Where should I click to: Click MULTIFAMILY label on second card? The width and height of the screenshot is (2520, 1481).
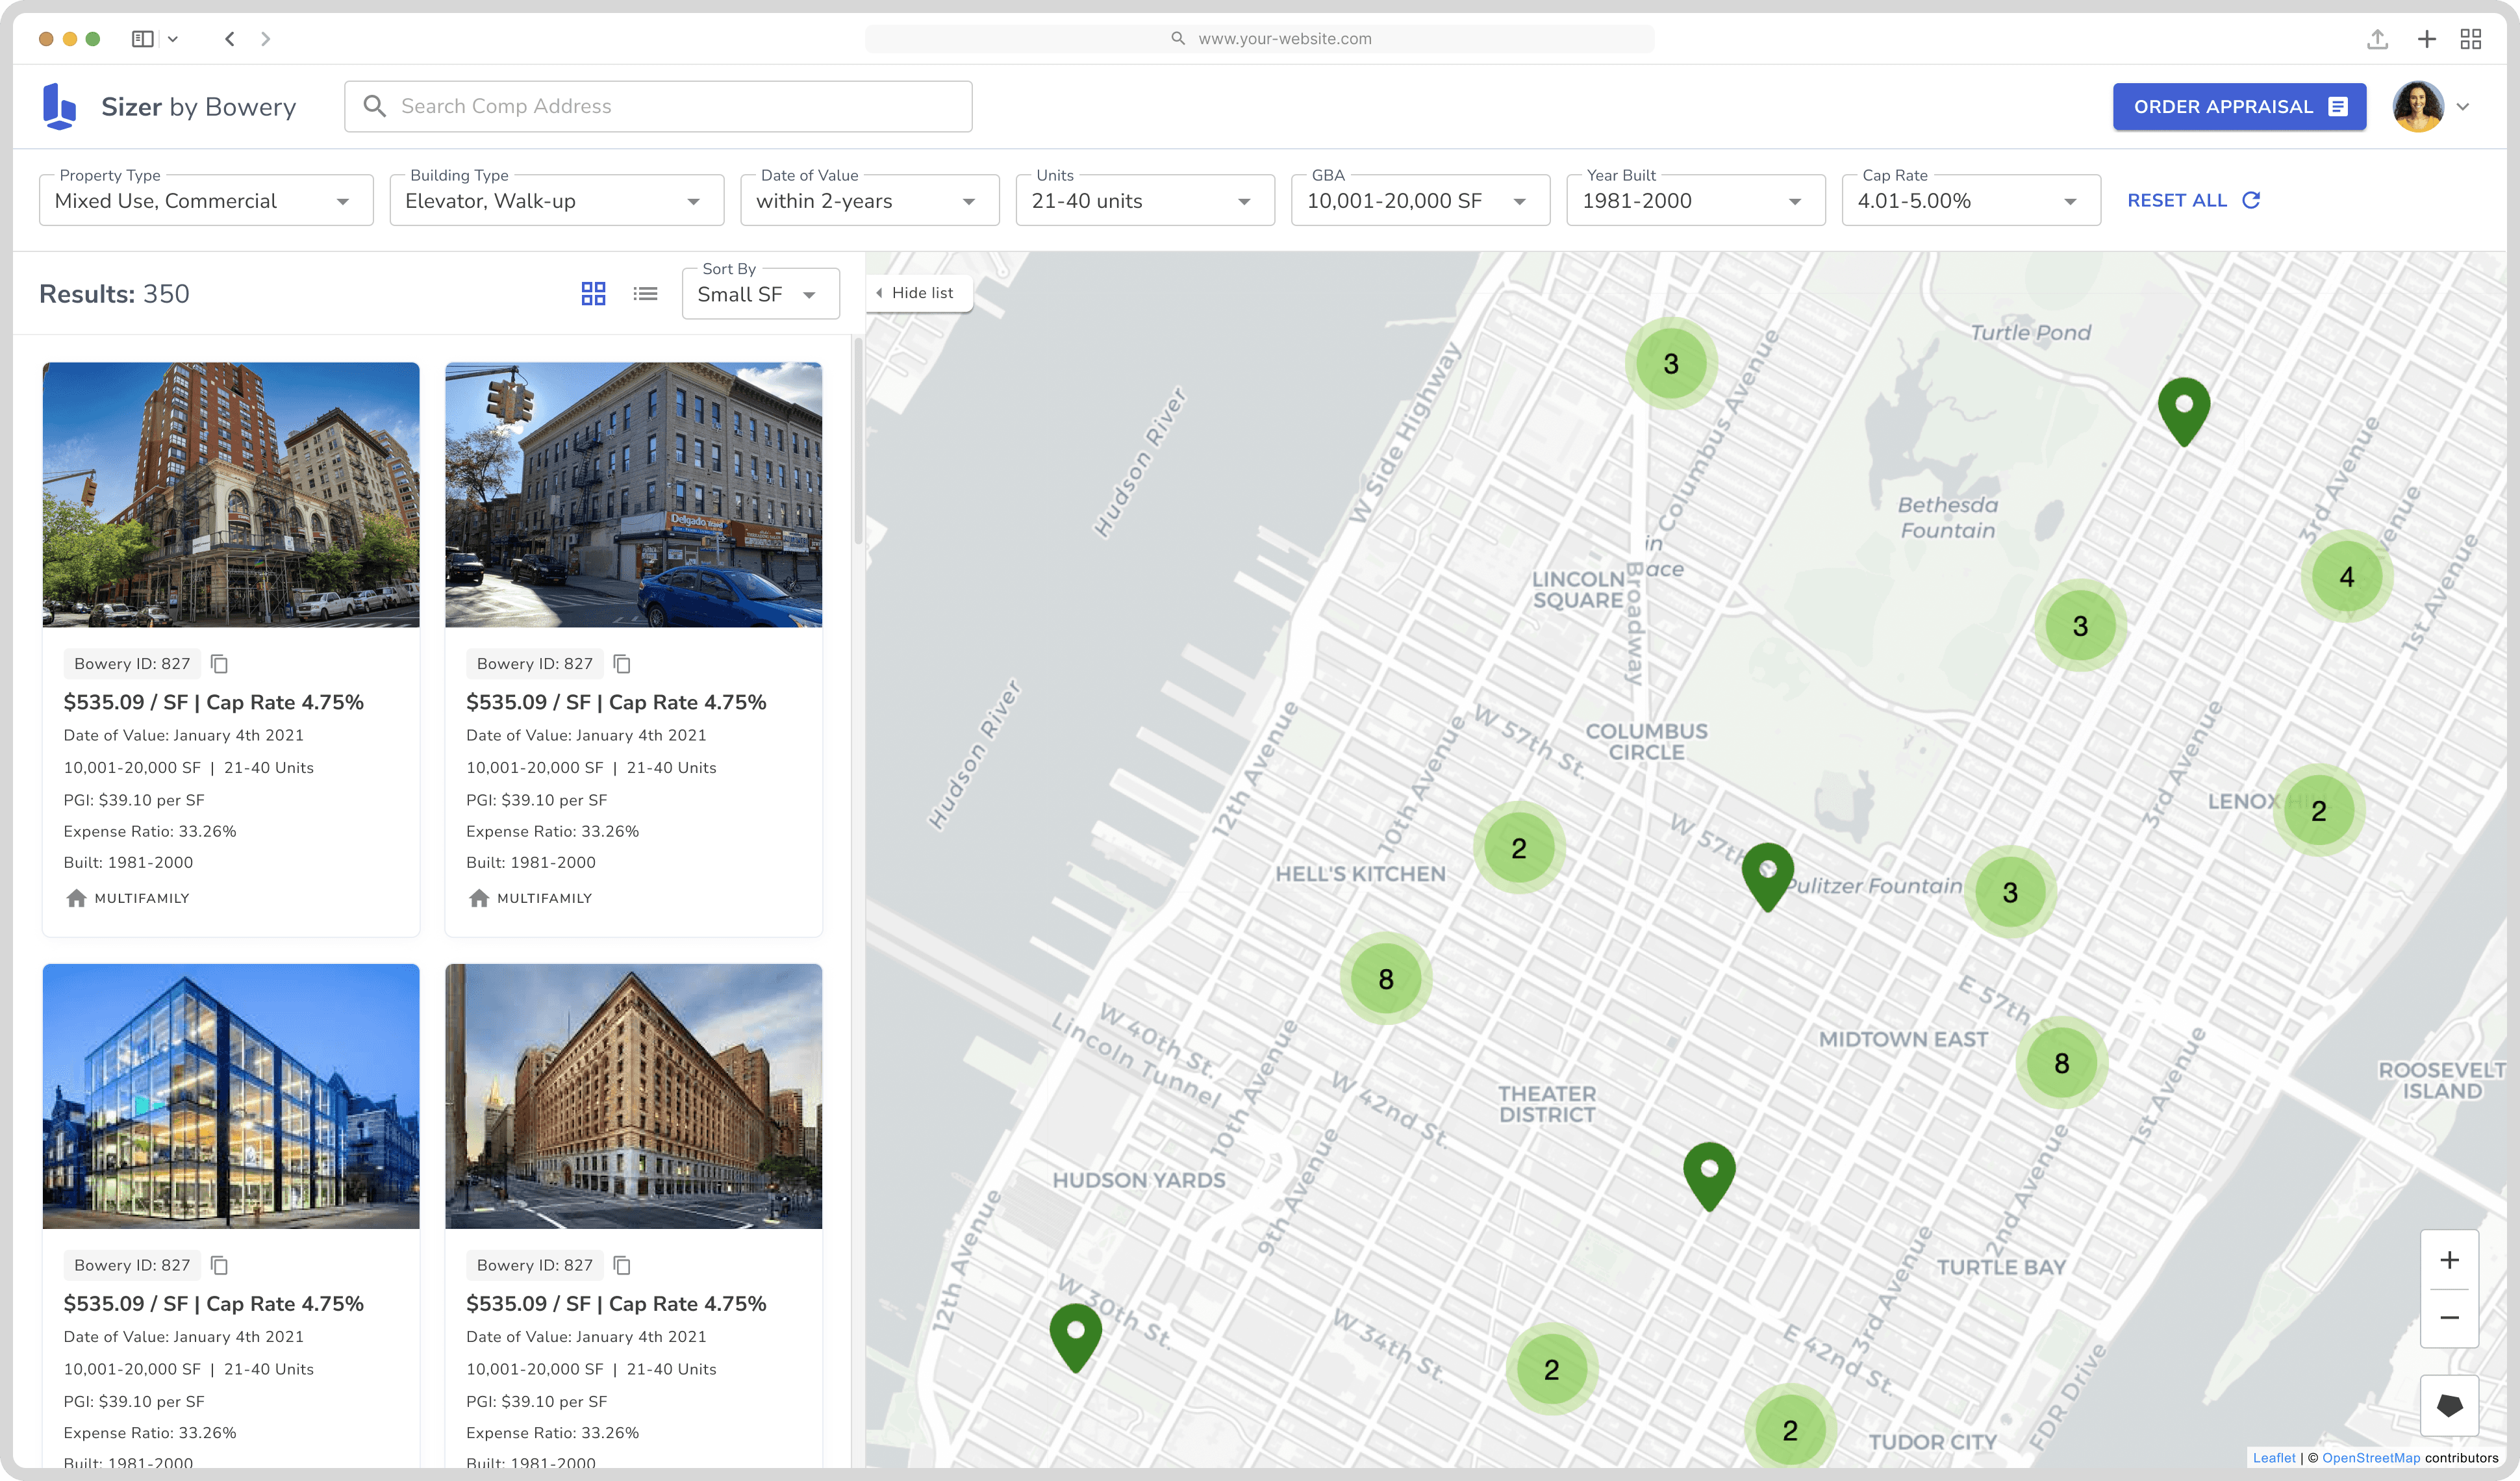tap(544, 898)
